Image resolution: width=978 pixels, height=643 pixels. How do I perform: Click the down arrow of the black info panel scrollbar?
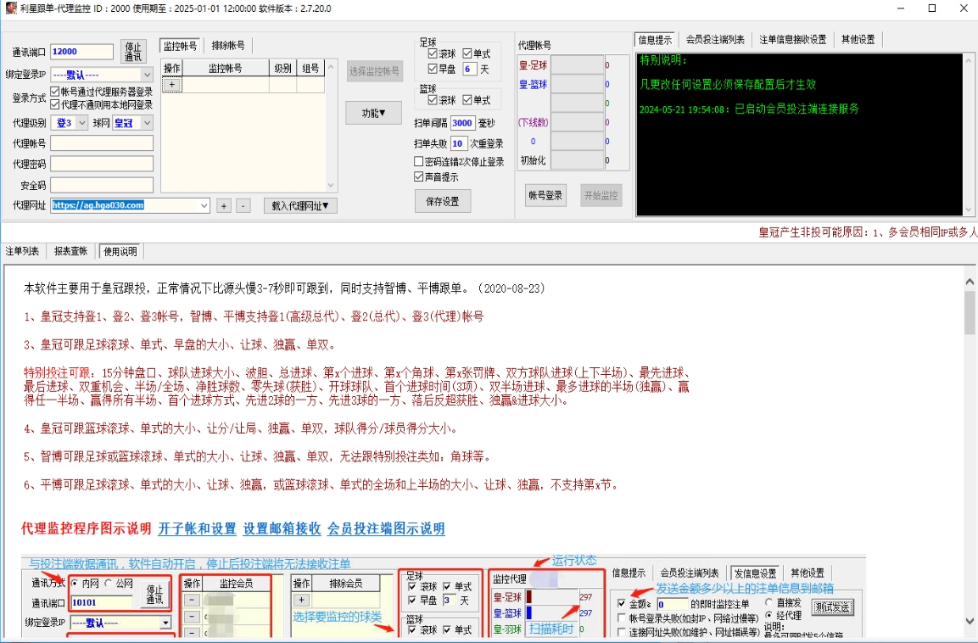pos(969,210)
